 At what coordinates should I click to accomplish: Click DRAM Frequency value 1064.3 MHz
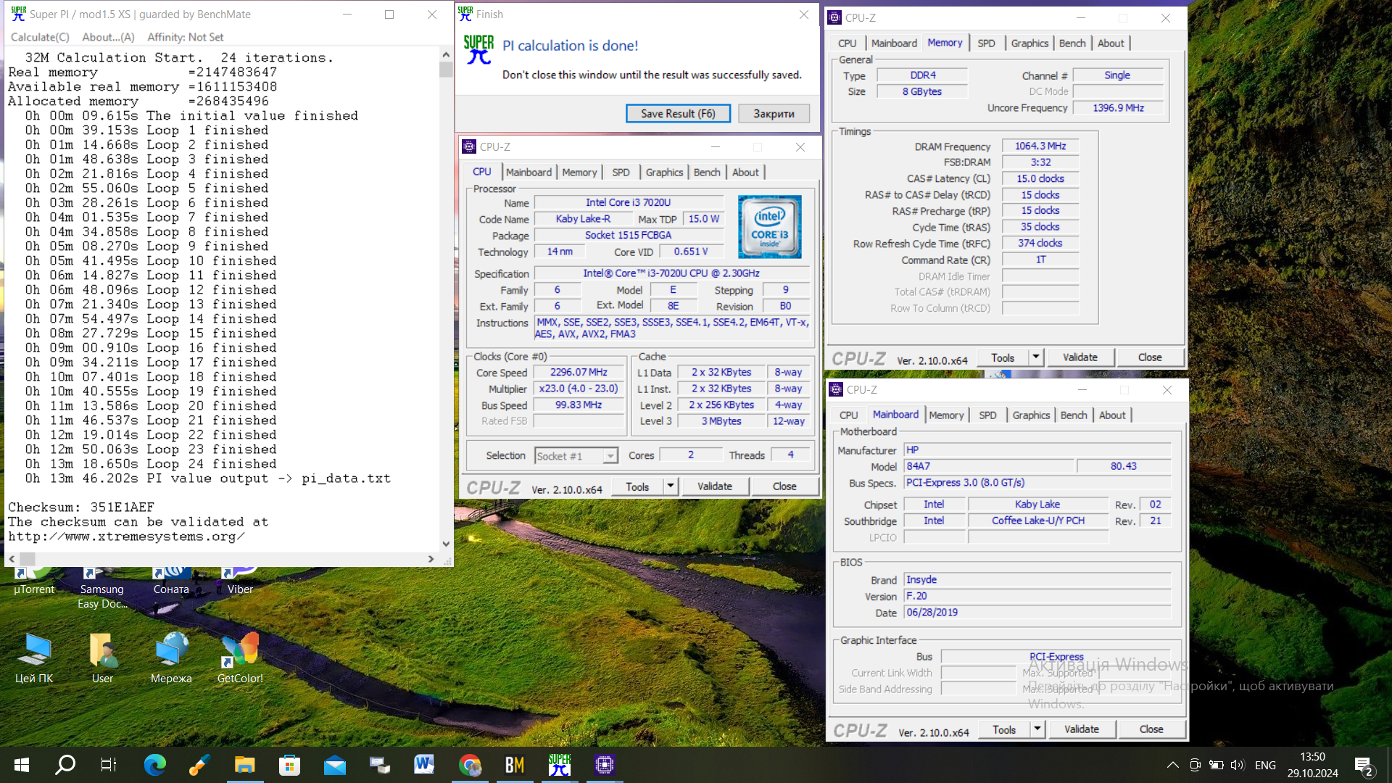click(1040, 146)
